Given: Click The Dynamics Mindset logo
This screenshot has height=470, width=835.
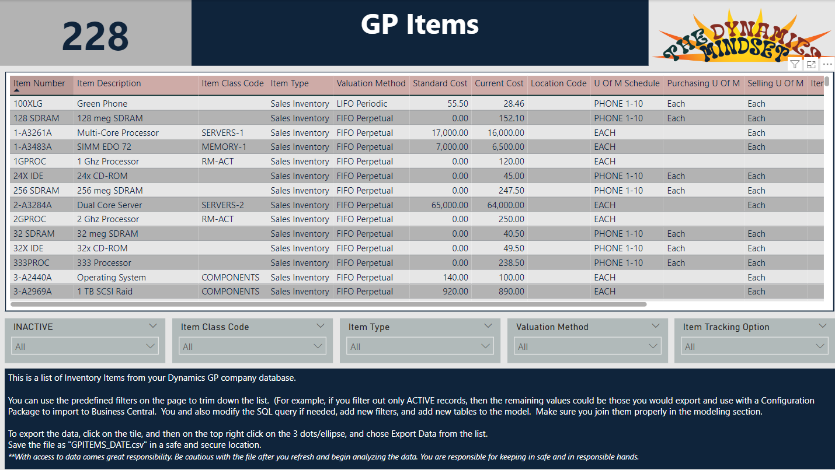Looking at the screenshot, I should (x=742, y=36).
